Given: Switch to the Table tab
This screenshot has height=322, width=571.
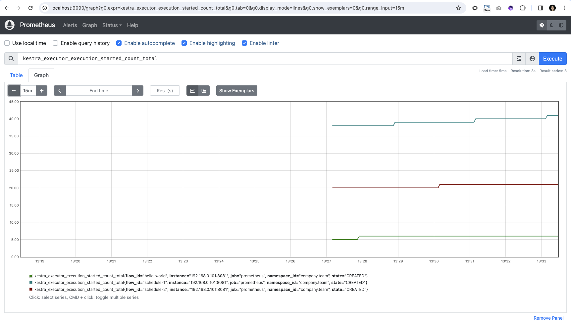Looking at the screenshot, I should [x=16, y=75].
